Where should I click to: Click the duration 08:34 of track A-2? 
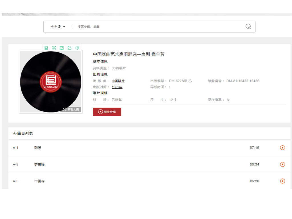click(x=254, y=165)
